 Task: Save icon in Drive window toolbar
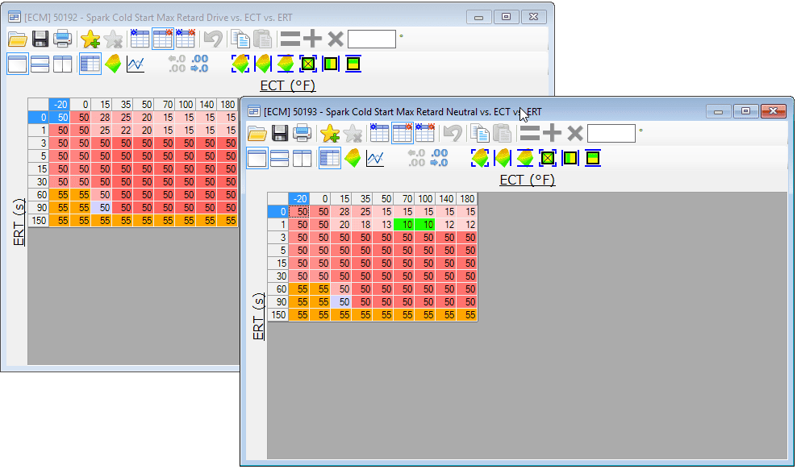pos(40,39)
